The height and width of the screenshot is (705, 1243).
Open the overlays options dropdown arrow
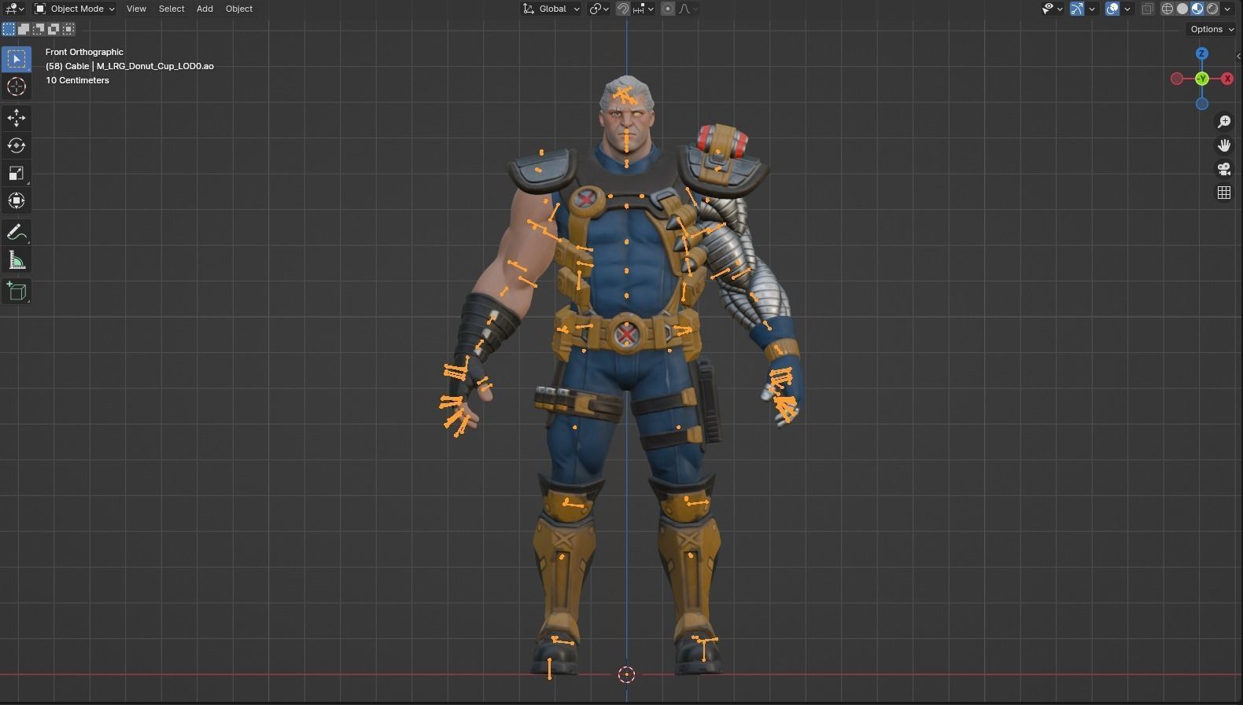pos(1127,9)
